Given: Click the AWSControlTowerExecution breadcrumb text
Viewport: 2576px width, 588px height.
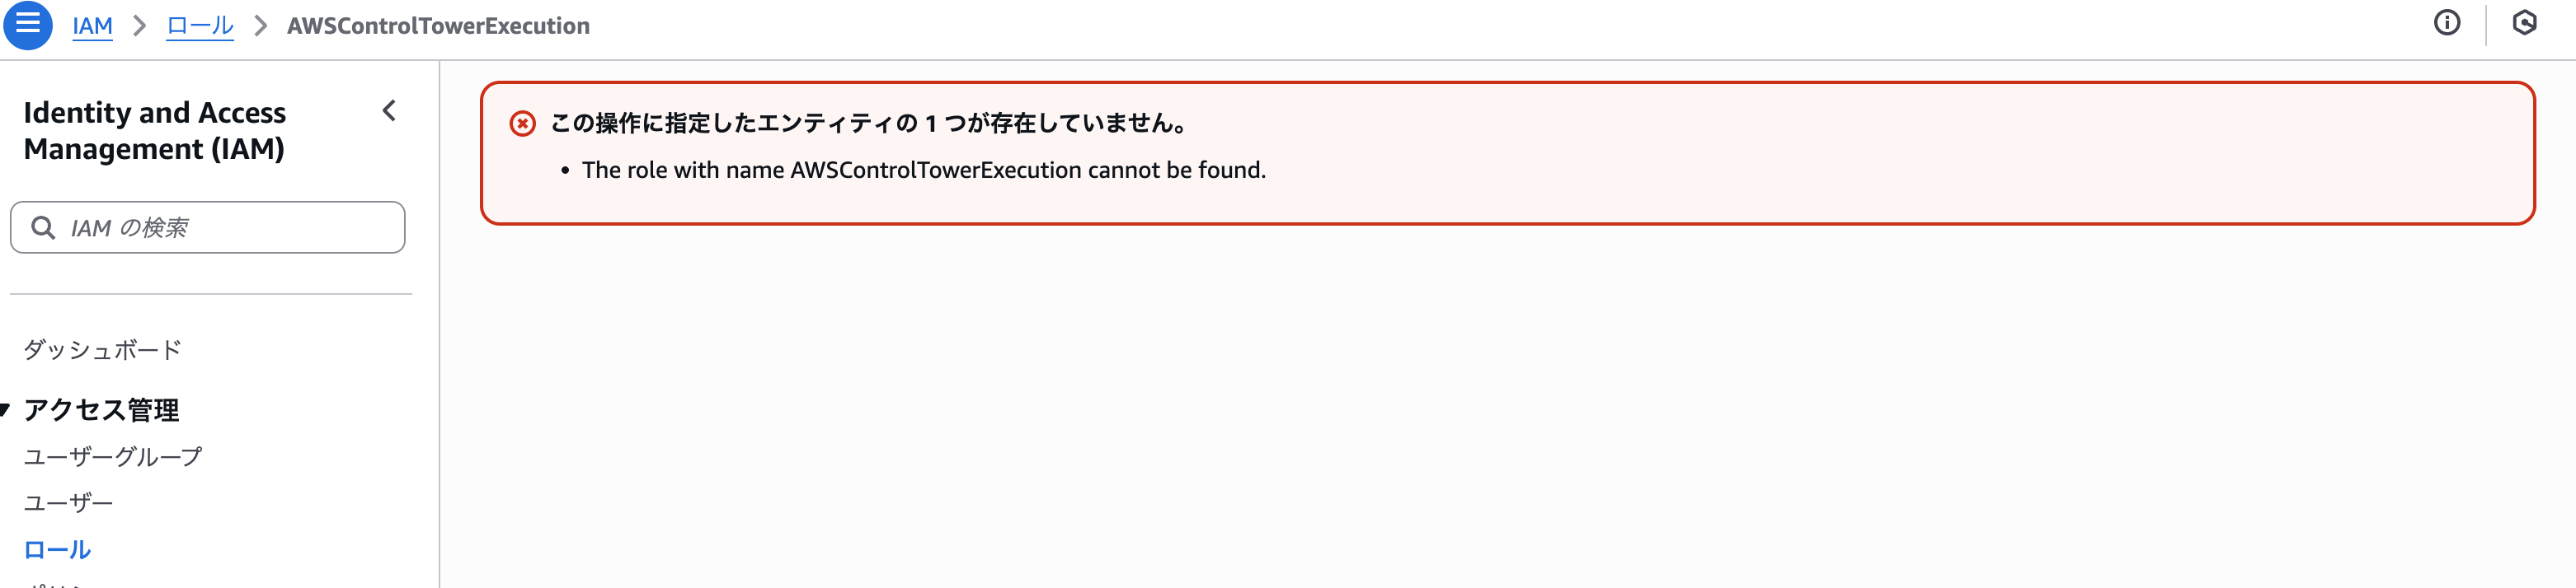Looking at the screenshot, I should 438,25.
